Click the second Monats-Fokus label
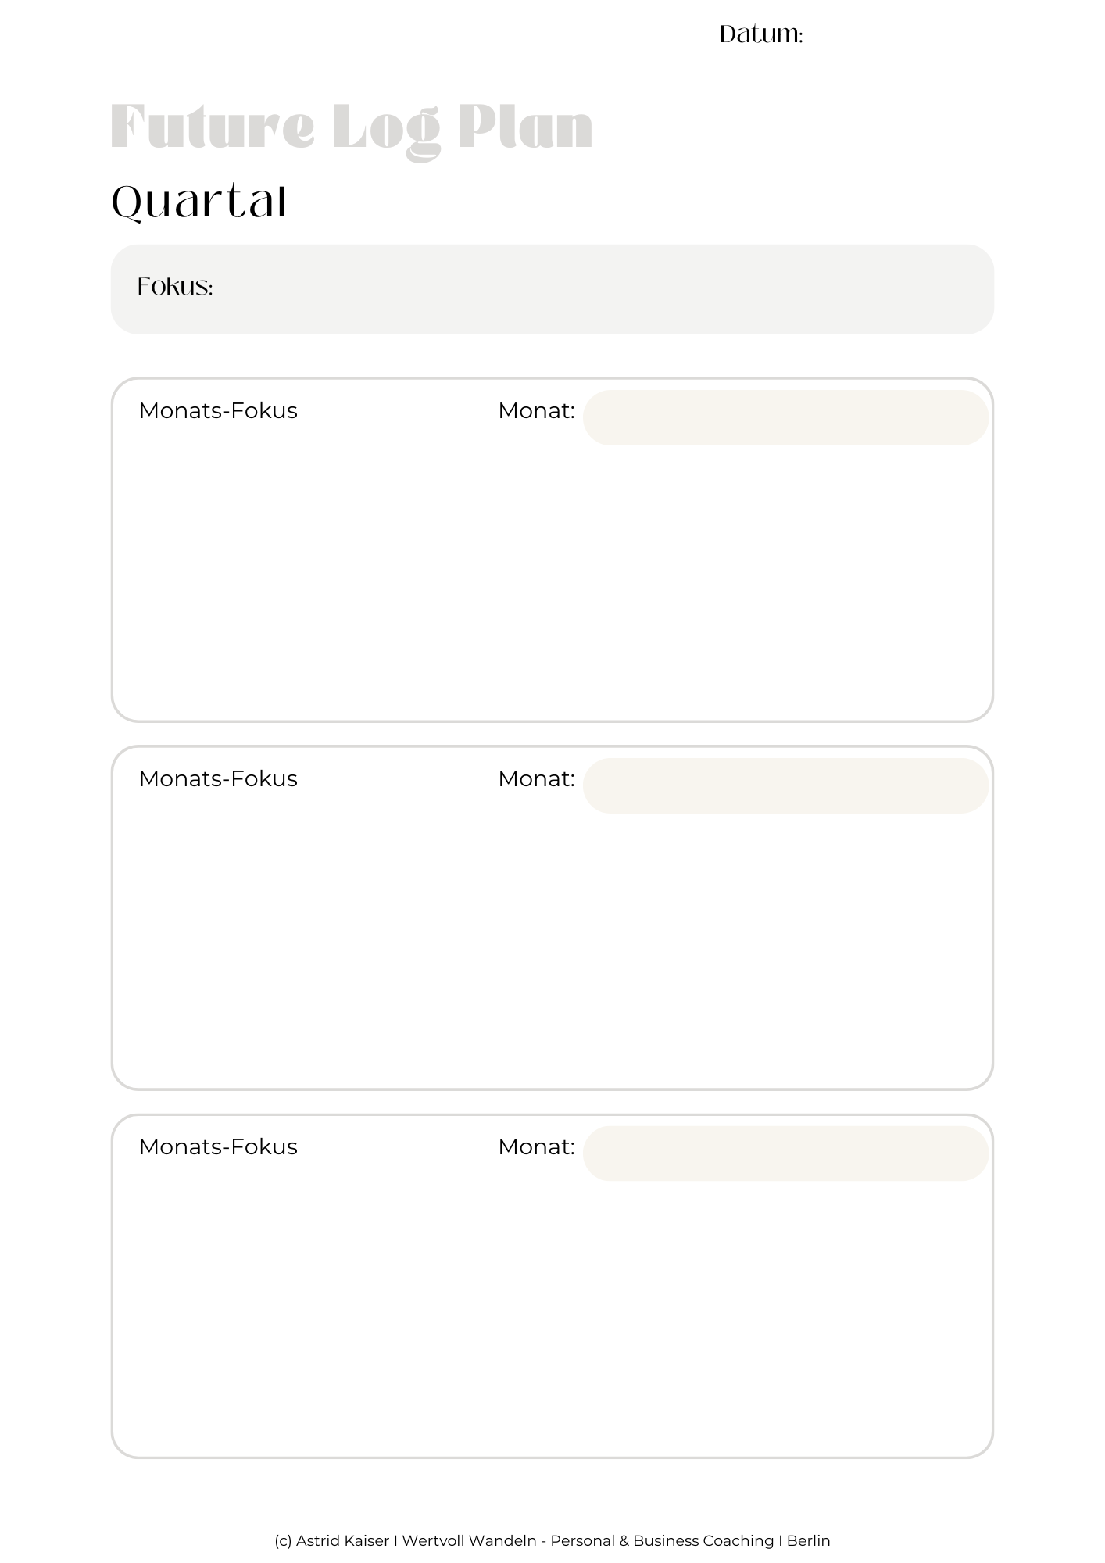The width and height of the screenshot is (1105, 1563). click(218, 778)
